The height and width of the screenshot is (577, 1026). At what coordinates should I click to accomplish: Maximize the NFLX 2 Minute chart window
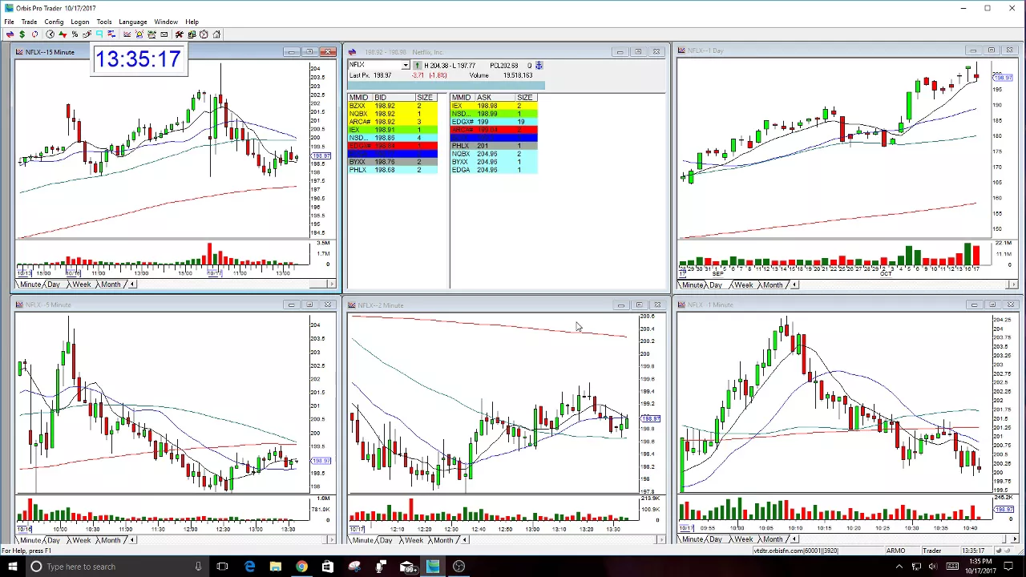tap(639, 305)
